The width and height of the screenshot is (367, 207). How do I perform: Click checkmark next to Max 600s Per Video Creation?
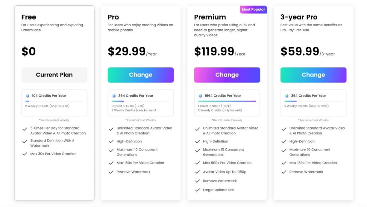pos(197,163)
